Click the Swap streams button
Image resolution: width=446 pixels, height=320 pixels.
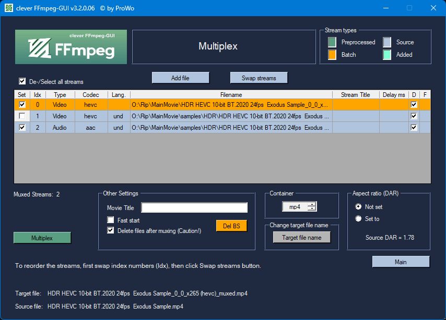[x=259, y=78]
